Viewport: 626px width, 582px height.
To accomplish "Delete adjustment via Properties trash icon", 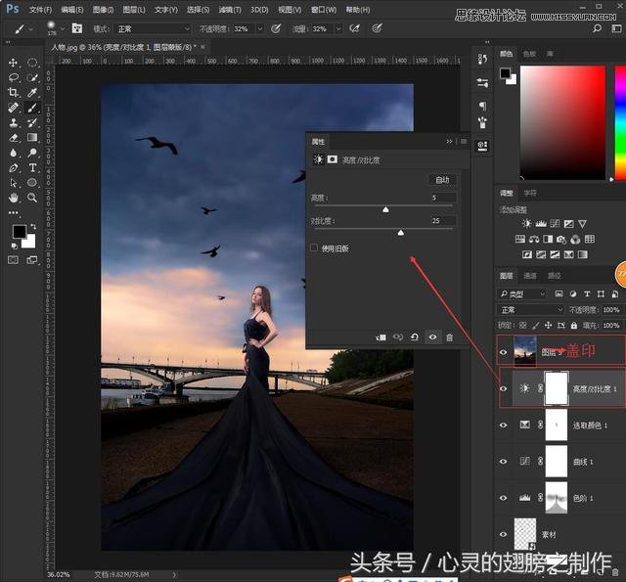I will click(x=450, y=337).
